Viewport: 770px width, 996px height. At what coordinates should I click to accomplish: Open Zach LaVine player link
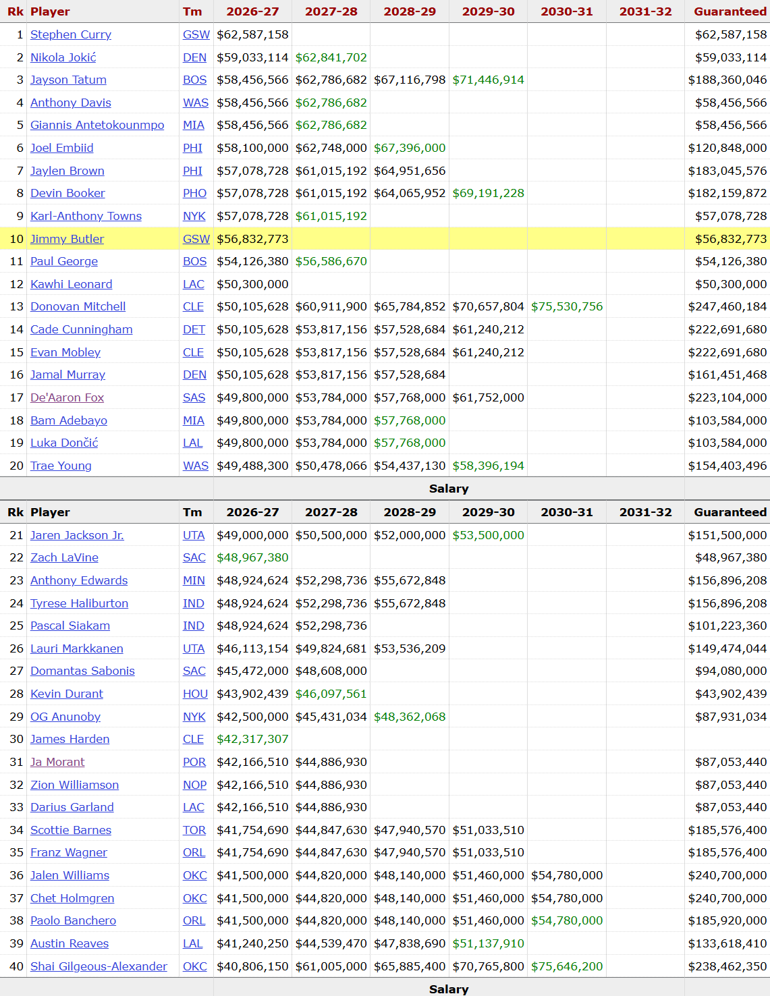[64, 557]
